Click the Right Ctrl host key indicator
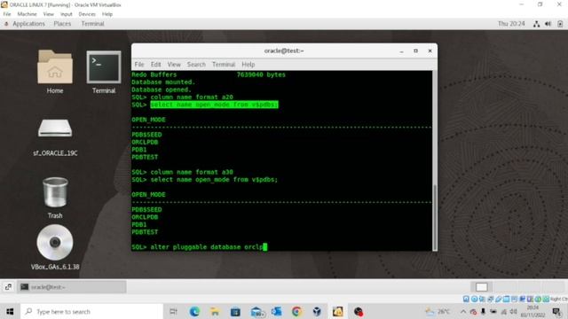Image resolution: width=568 pixels, height=319 pixels. [x=558, y=299]
